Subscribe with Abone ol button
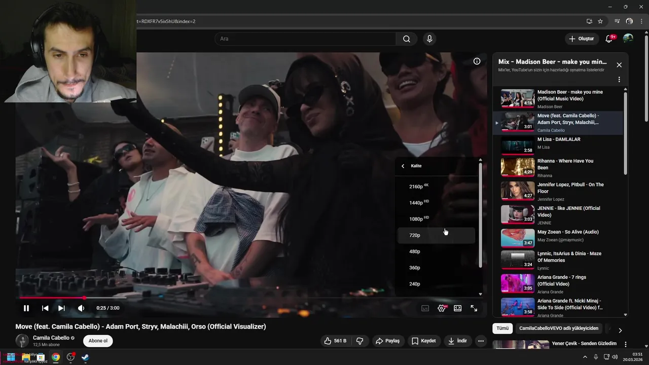The width and height of the screenshot is (649, 365). (x=98, y=341)
